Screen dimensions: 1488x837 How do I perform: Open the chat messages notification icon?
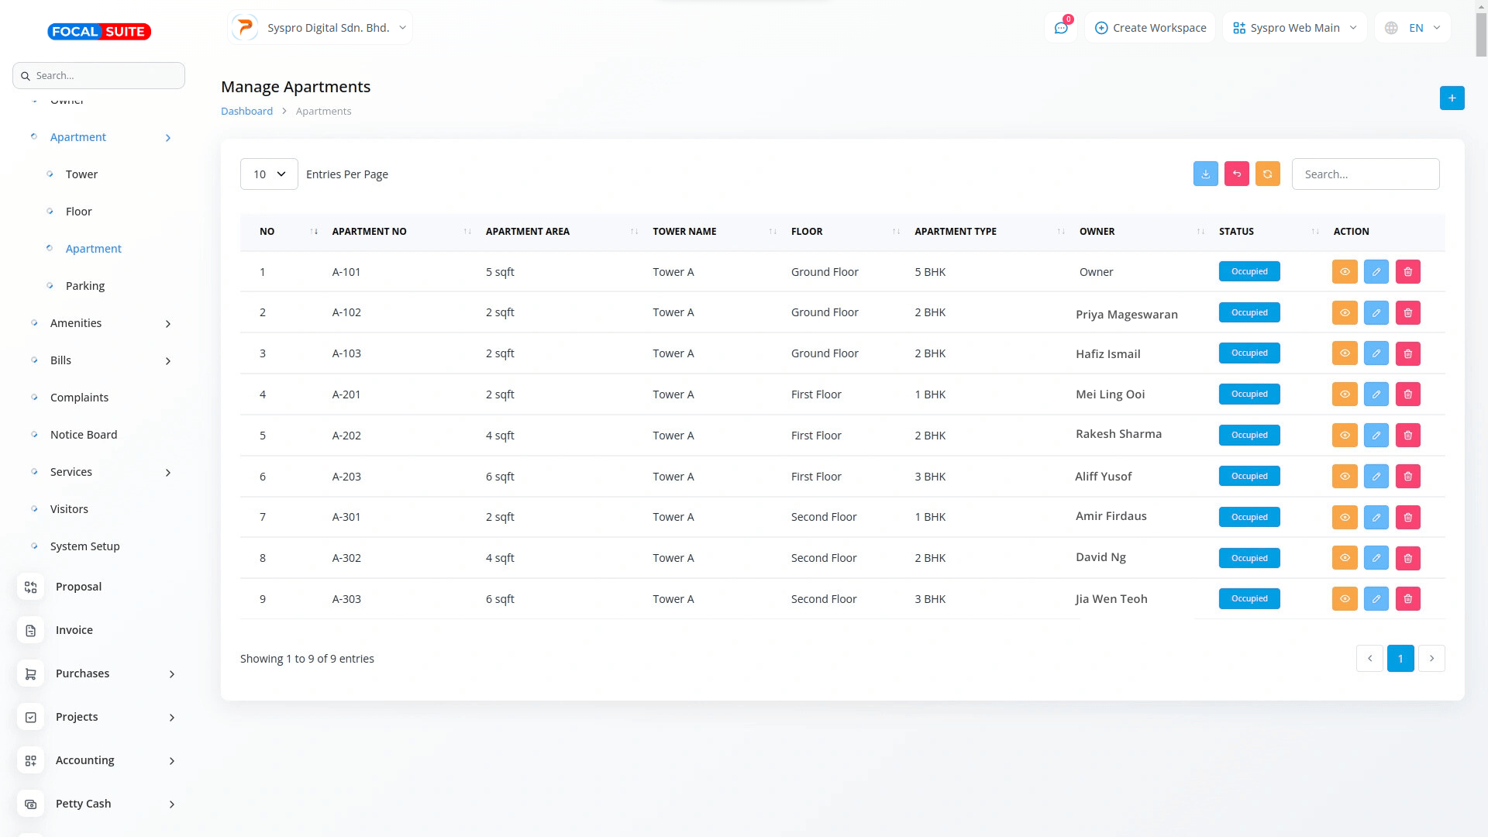point(1060,28)
